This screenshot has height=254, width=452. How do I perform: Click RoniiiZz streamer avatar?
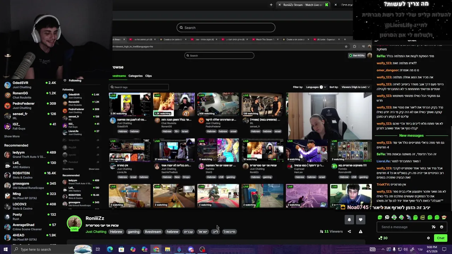click(75, 223)
